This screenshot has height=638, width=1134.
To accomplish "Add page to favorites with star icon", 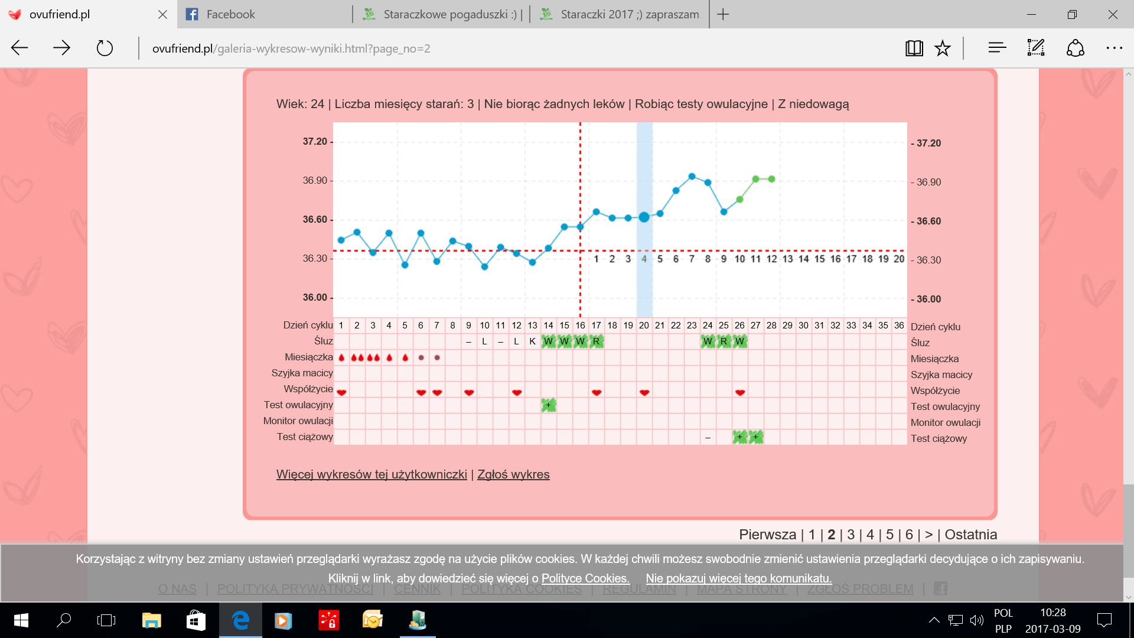I will (x=943, y=48).
